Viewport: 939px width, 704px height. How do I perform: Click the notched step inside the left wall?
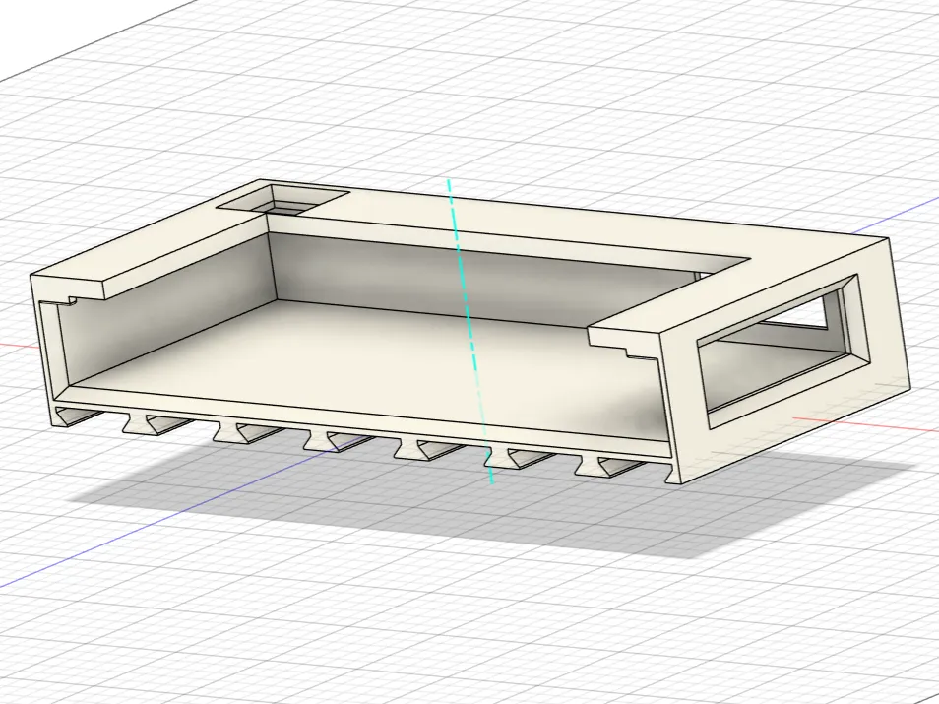pos(71,295)
